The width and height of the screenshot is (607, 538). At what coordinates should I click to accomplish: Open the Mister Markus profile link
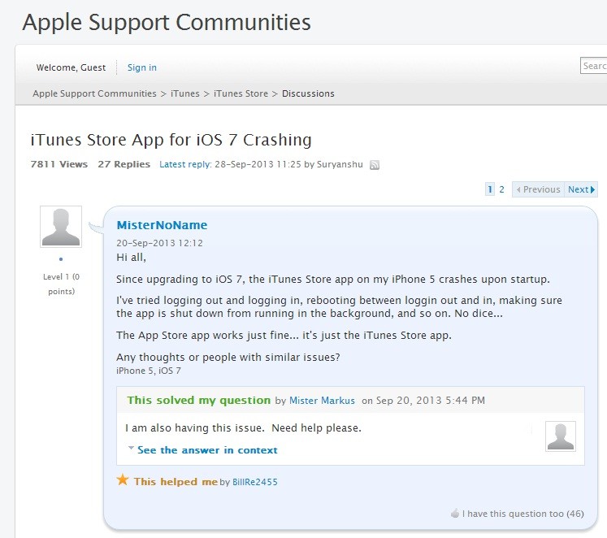point(322,401)
